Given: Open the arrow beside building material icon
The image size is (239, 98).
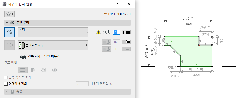Looking at the screenshot, I should (13, 45).
